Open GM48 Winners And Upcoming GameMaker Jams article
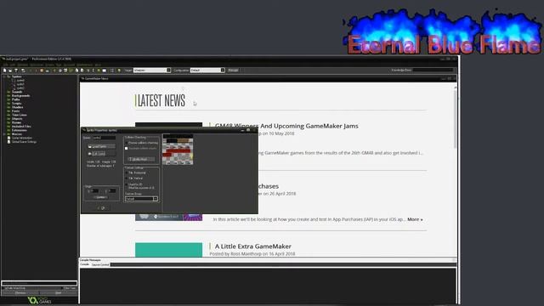Screen dimensions: 544x306 (286, 126)
